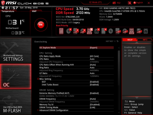Select the UEFI USB hard disk boot icon
The height and width of the screenshot is (115, 153).
tap(76, 31)
